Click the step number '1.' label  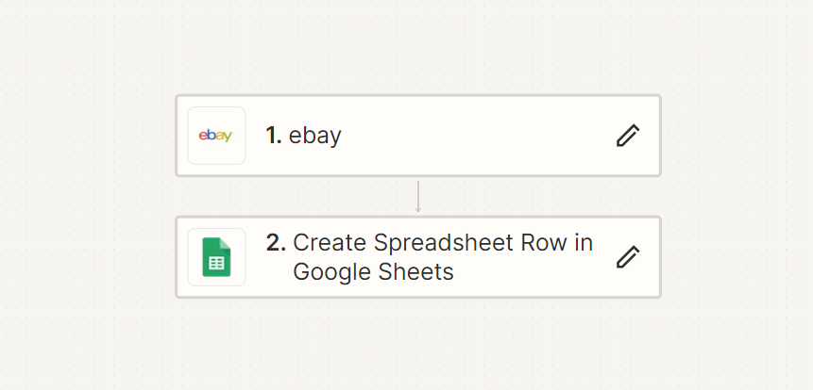(274, 136)
